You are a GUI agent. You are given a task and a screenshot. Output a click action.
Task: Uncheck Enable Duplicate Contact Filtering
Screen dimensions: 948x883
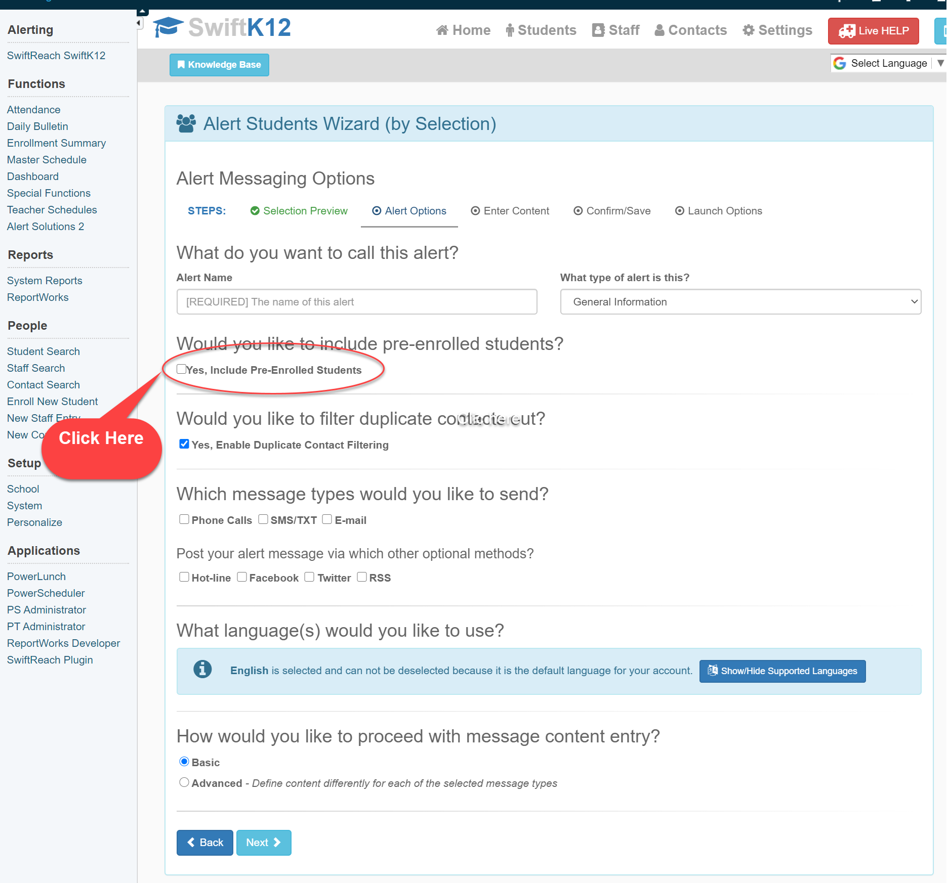[x=184, y=444]
